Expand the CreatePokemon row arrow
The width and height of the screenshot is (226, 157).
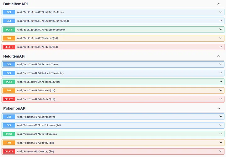click(x=221, y=134)
